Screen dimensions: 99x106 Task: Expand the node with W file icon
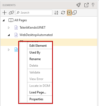tap(9, 50)
